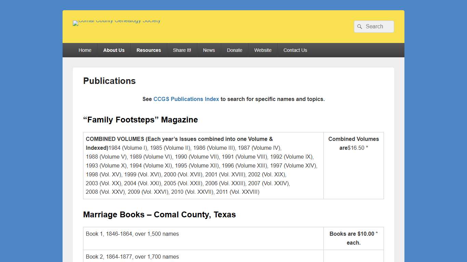The image size is (467, 262).
Task: Open the Home menu item
Action: pos(85,50)
